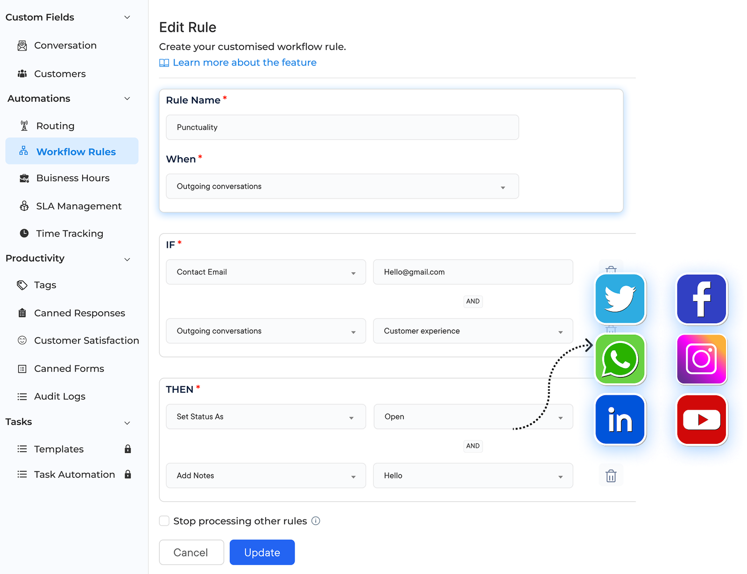Click the Customer Satisfaction smiley icon
The width and height of the screenshot is (747, 574).
coord(22,340)
